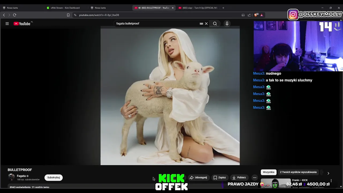The height and width of the screenshot is (193, 343).
Task: Click the cast/screen icon in address bar
Action: pos(243,15)
